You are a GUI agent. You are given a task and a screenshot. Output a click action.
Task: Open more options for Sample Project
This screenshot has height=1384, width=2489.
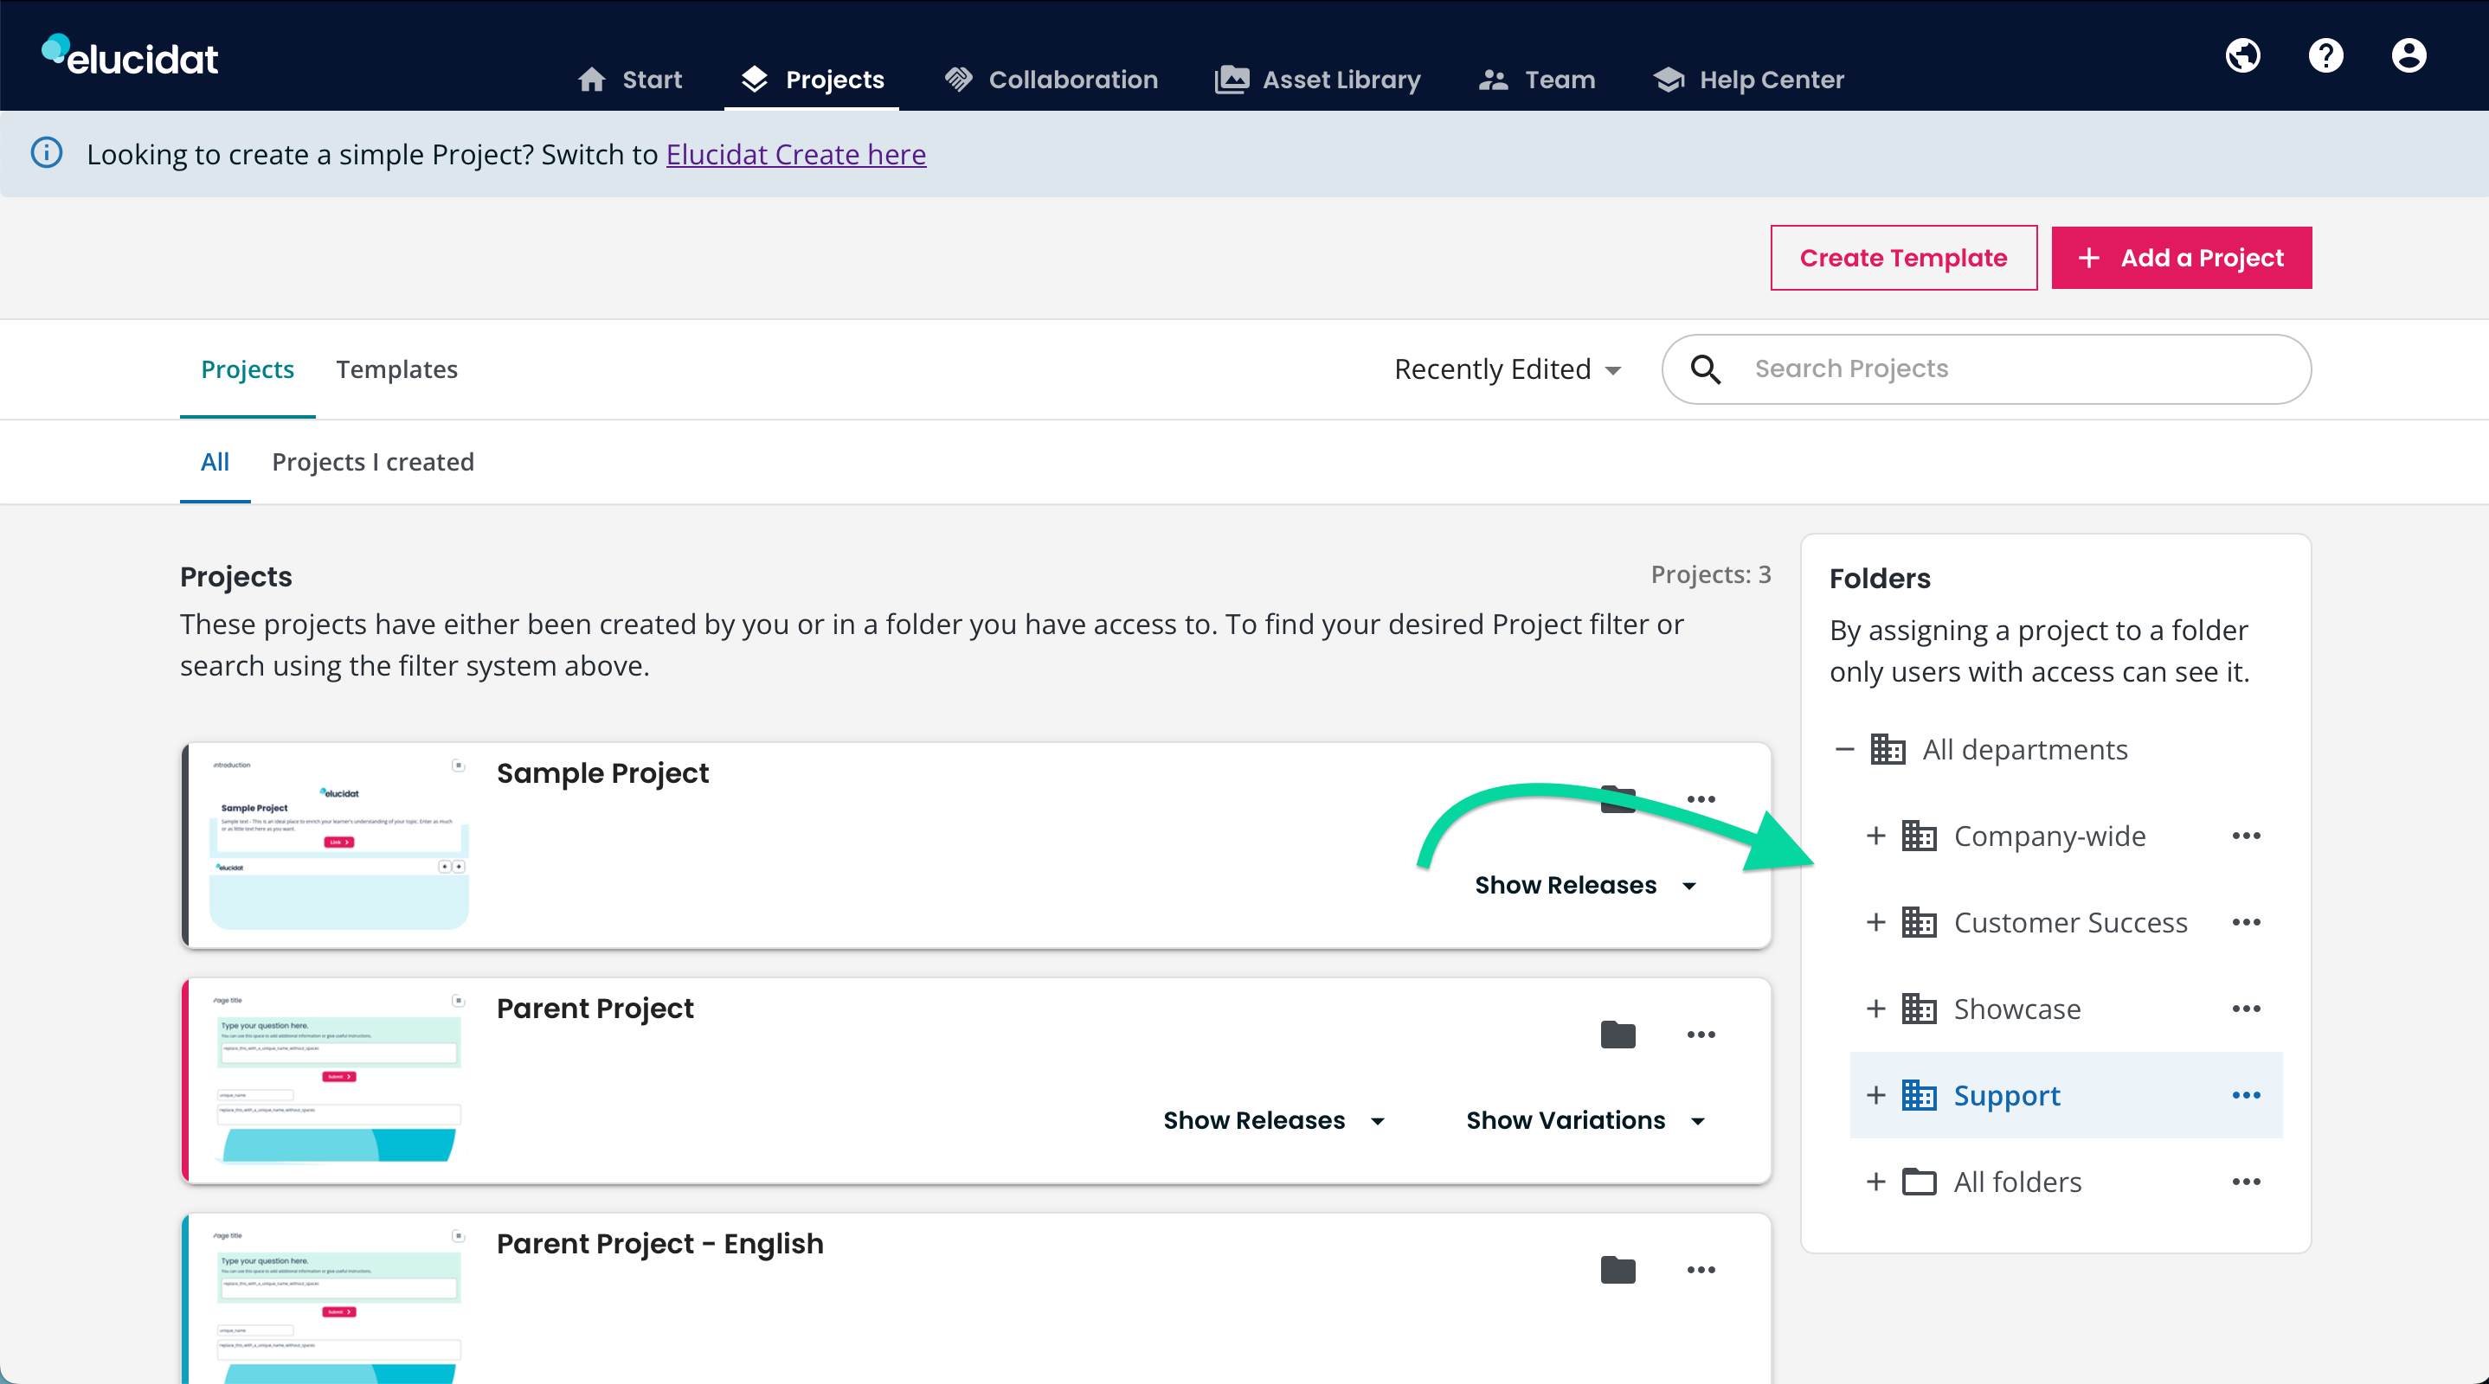coord(1701,799)
